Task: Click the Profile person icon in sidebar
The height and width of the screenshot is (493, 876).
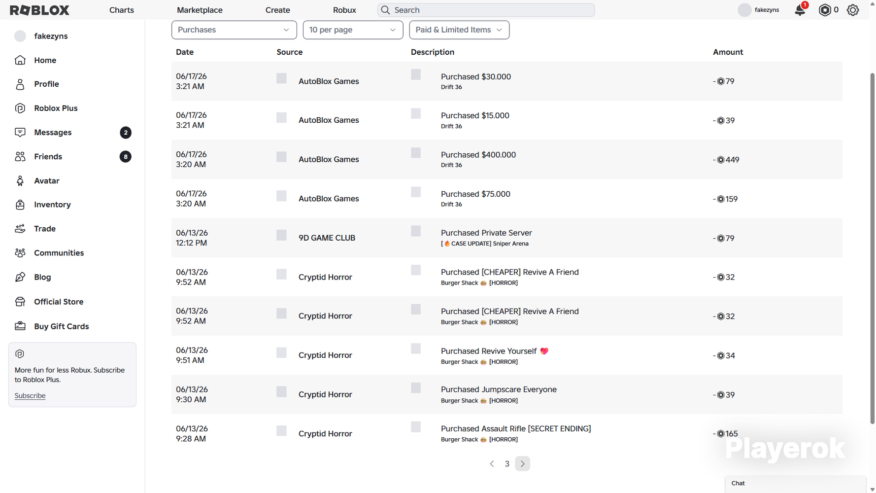Action: 20,84
